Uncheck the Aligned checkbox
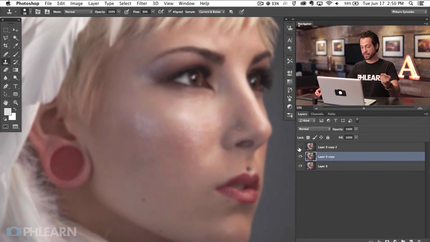430x242 pixels. (x=169, y=11)
